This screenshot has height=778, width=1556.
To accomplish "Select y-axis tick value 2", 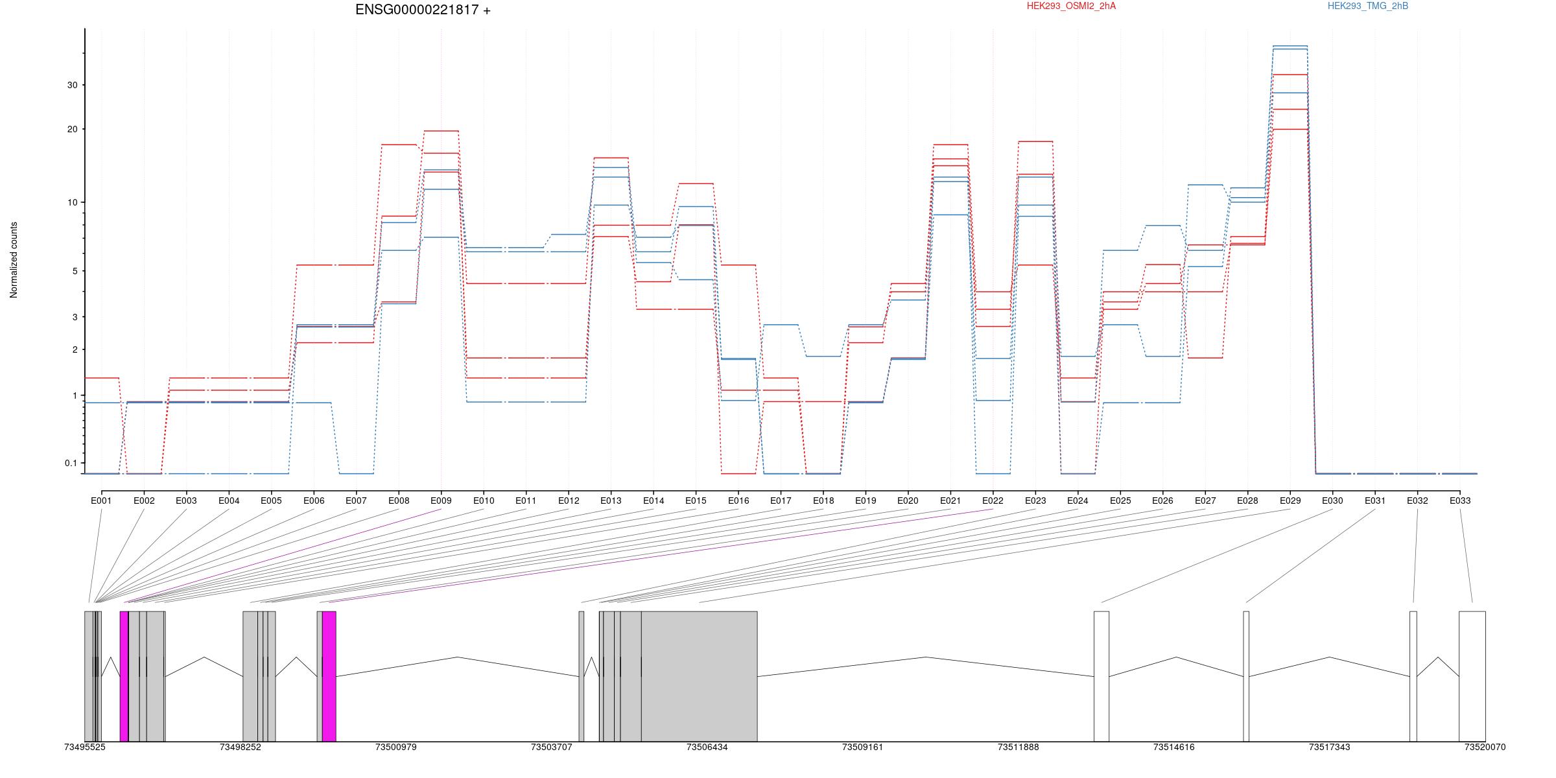I will (x=75, y=349).
